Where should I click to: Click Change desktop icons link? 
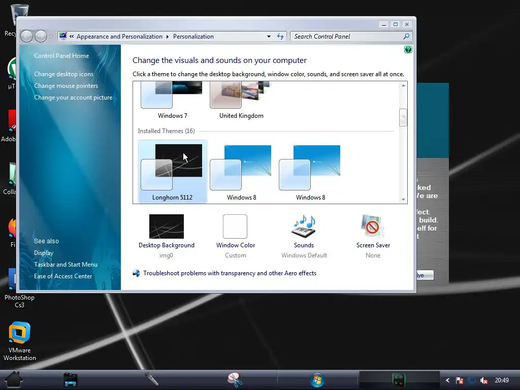click(63, 74)
